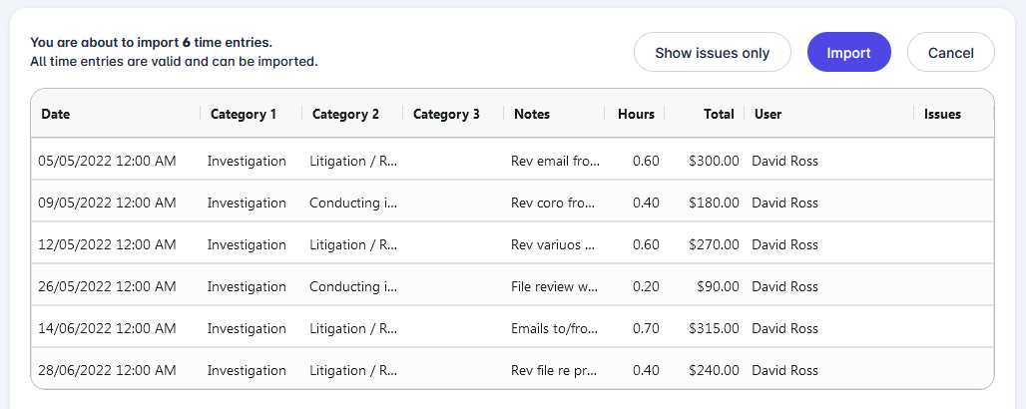Click the $315.00 total cell
The height and width of the screenshot is (409, 1026).
click(714, 328)
